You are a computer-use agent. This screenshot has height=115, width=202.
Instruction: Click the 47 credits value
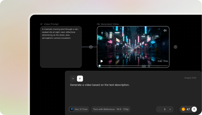click(x=188, y=109)
